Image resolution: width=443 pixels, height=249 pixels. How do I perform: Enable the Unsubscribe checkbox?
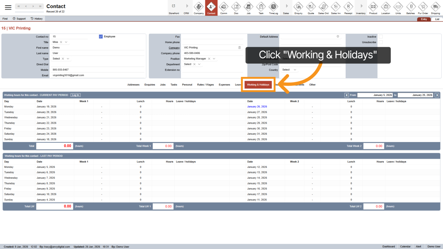(x=381, y=42)
